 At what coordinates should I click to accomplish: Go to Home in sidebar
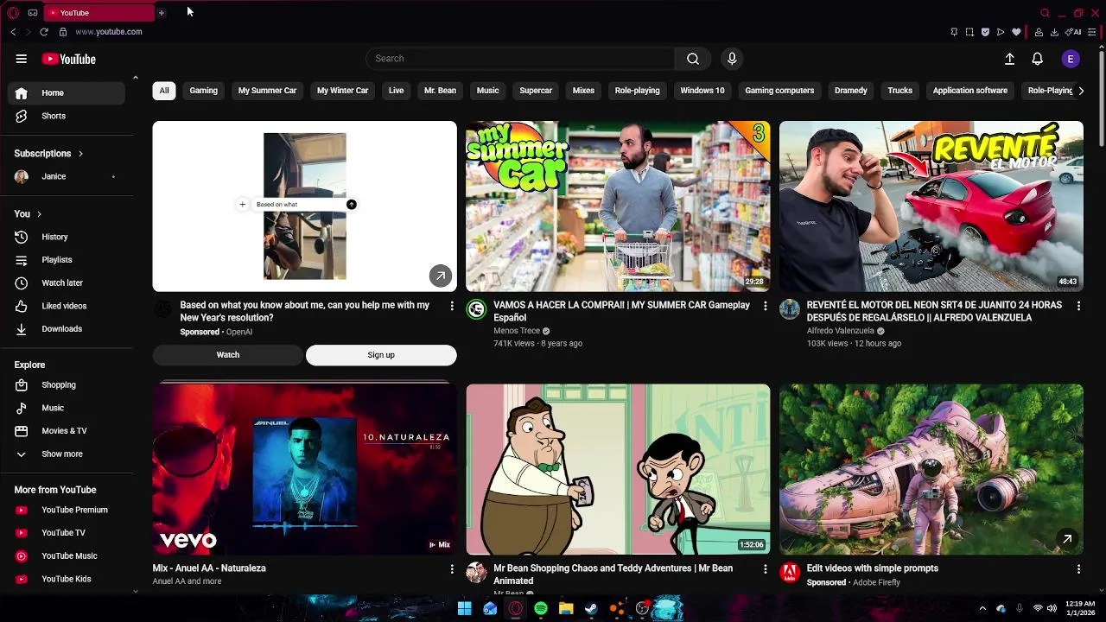(67, 93)
